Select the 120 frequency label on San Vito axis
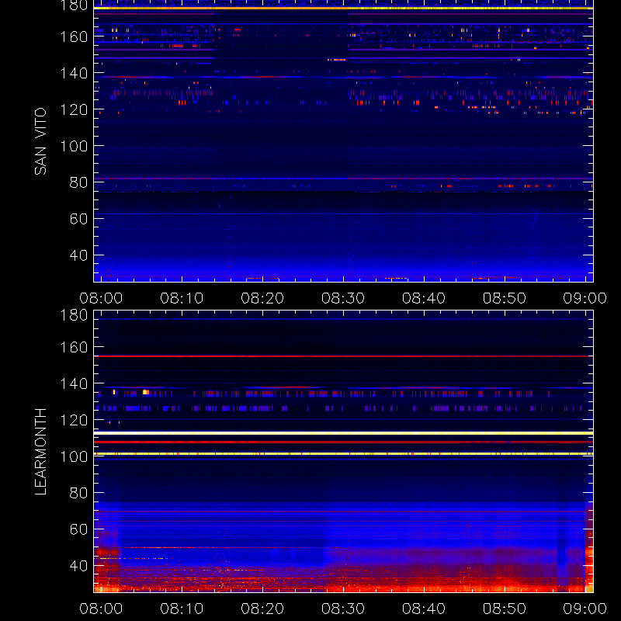This screenshot has height=621, width=621. (74, 109)
